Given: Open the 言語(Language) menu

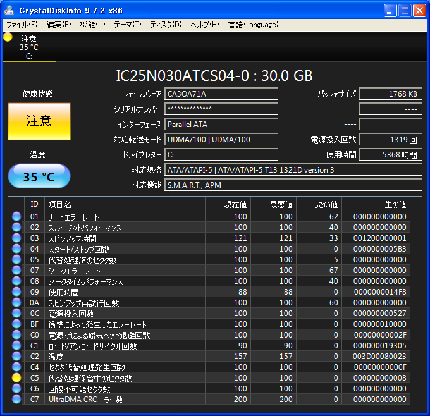Looking at the screenshot, I should (254, 25).
